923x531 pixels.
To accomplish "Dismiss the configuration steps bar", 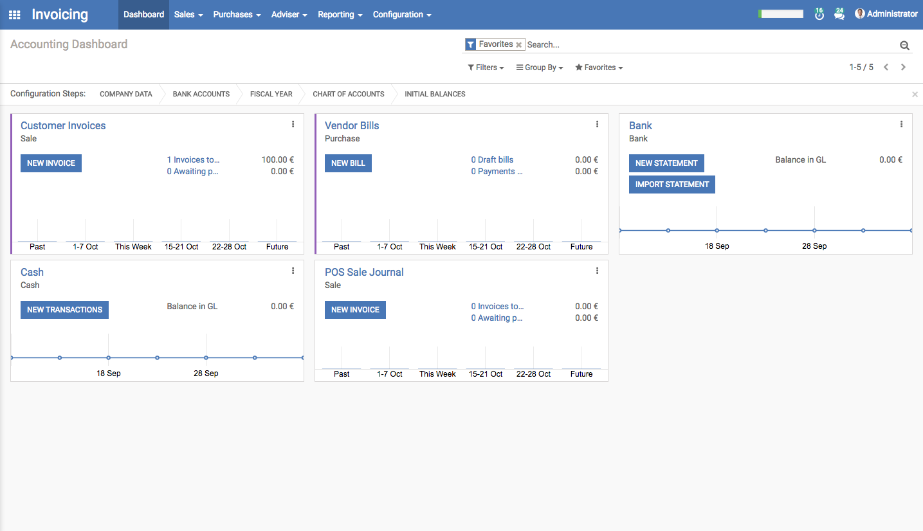I will [x=915, y=94].
